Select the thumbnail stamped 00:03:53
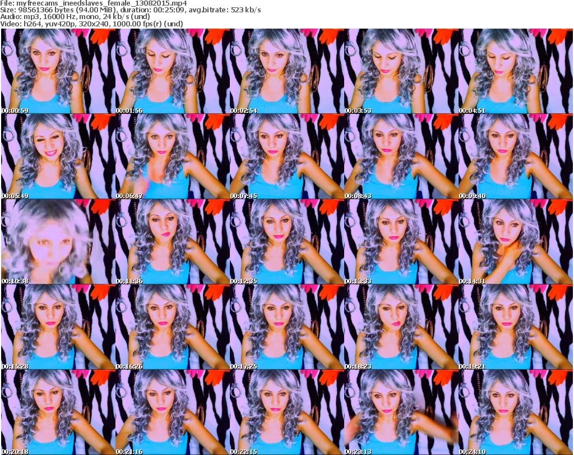574x455 pixels. click(x=401, y=71)
